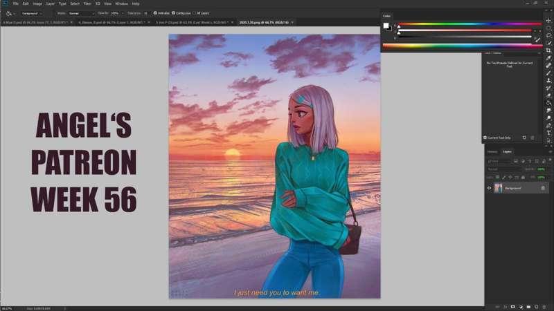Open the Layer menu
The height and width of the screenshot is (311, 554).
[51, 3]
